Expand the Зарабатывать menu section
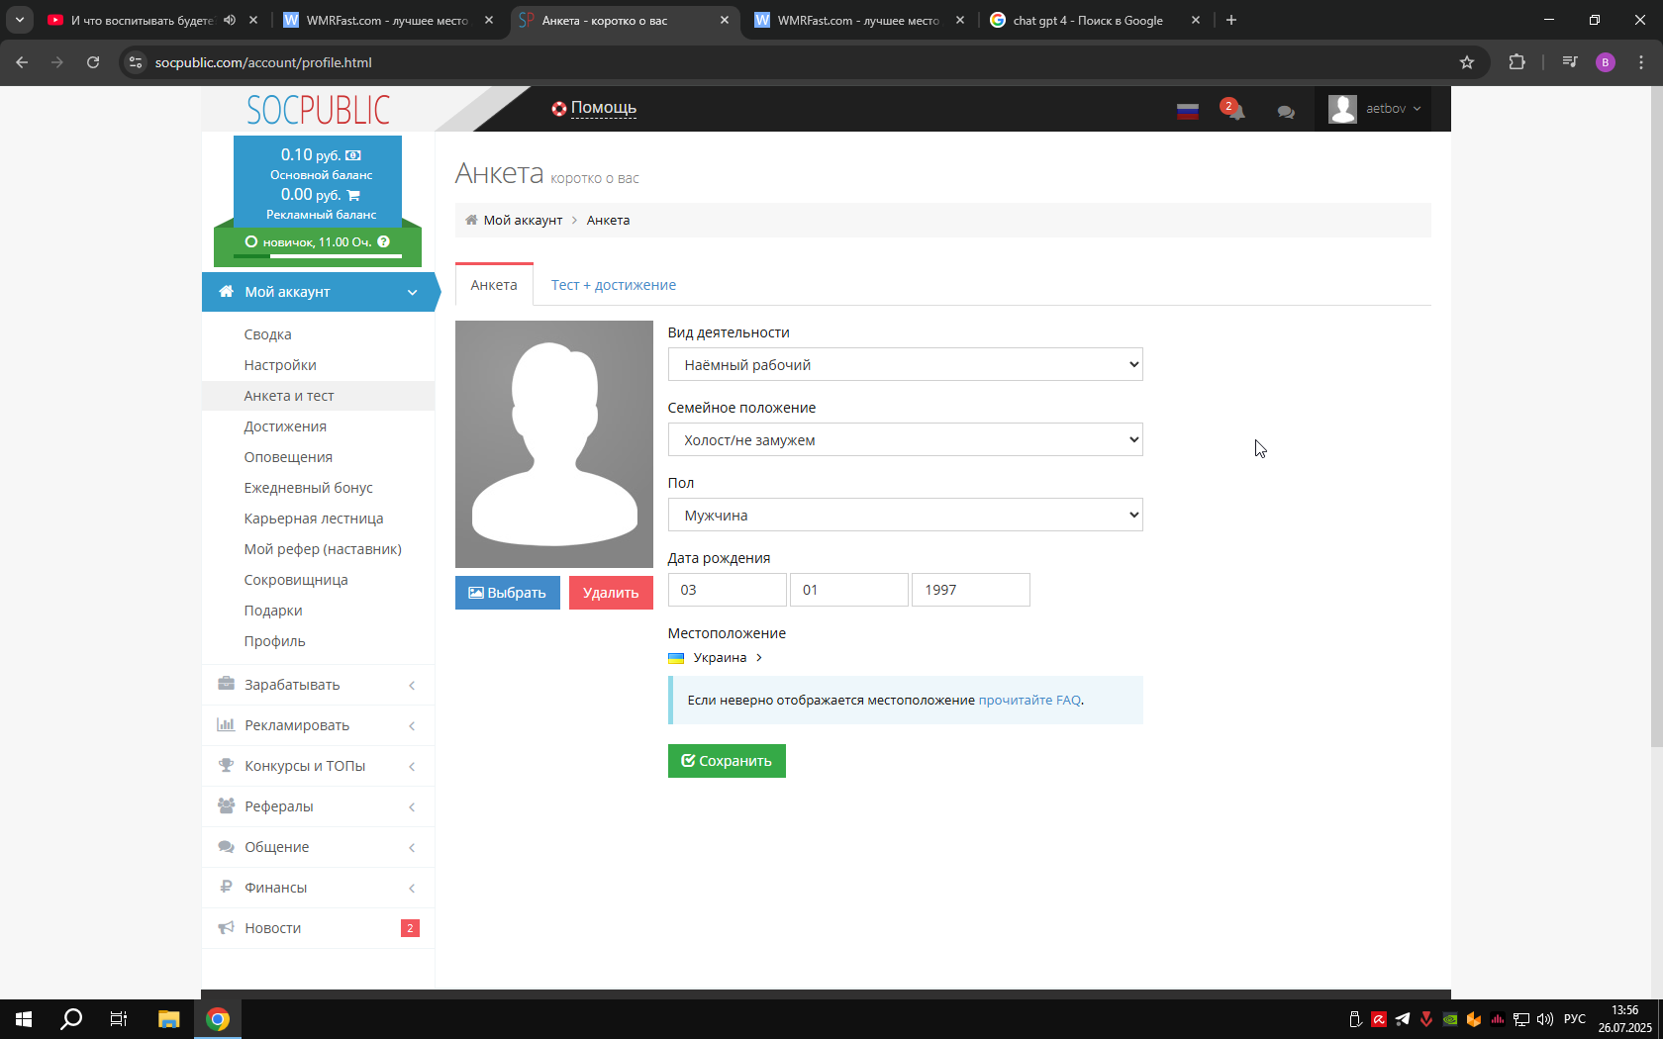 [318, 685]
